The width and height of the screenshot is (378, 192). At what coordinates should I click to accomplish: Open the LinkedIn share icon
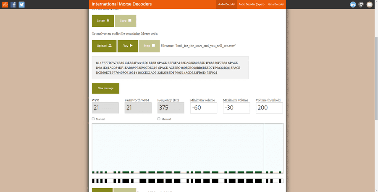click(353, 5)
